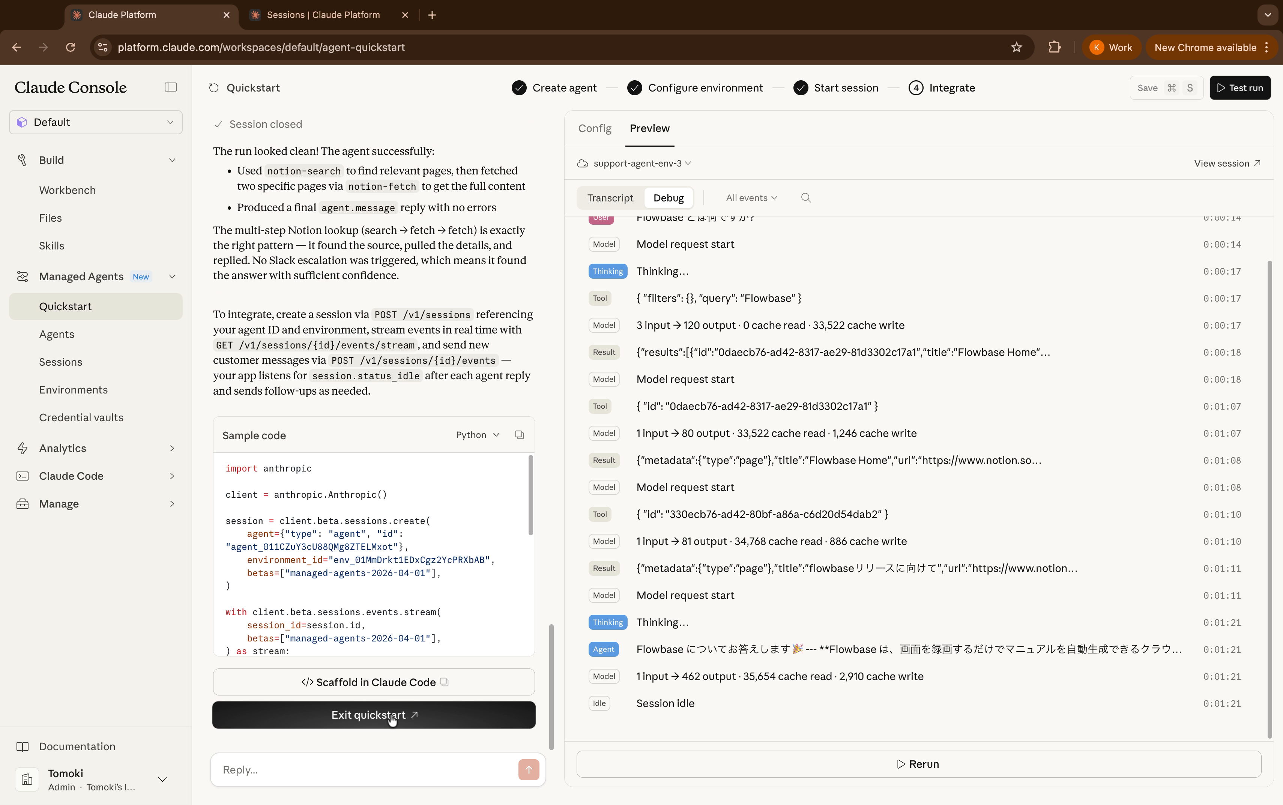Click the Exit quickstart button
1283x805 pixels.
point(374,715)
